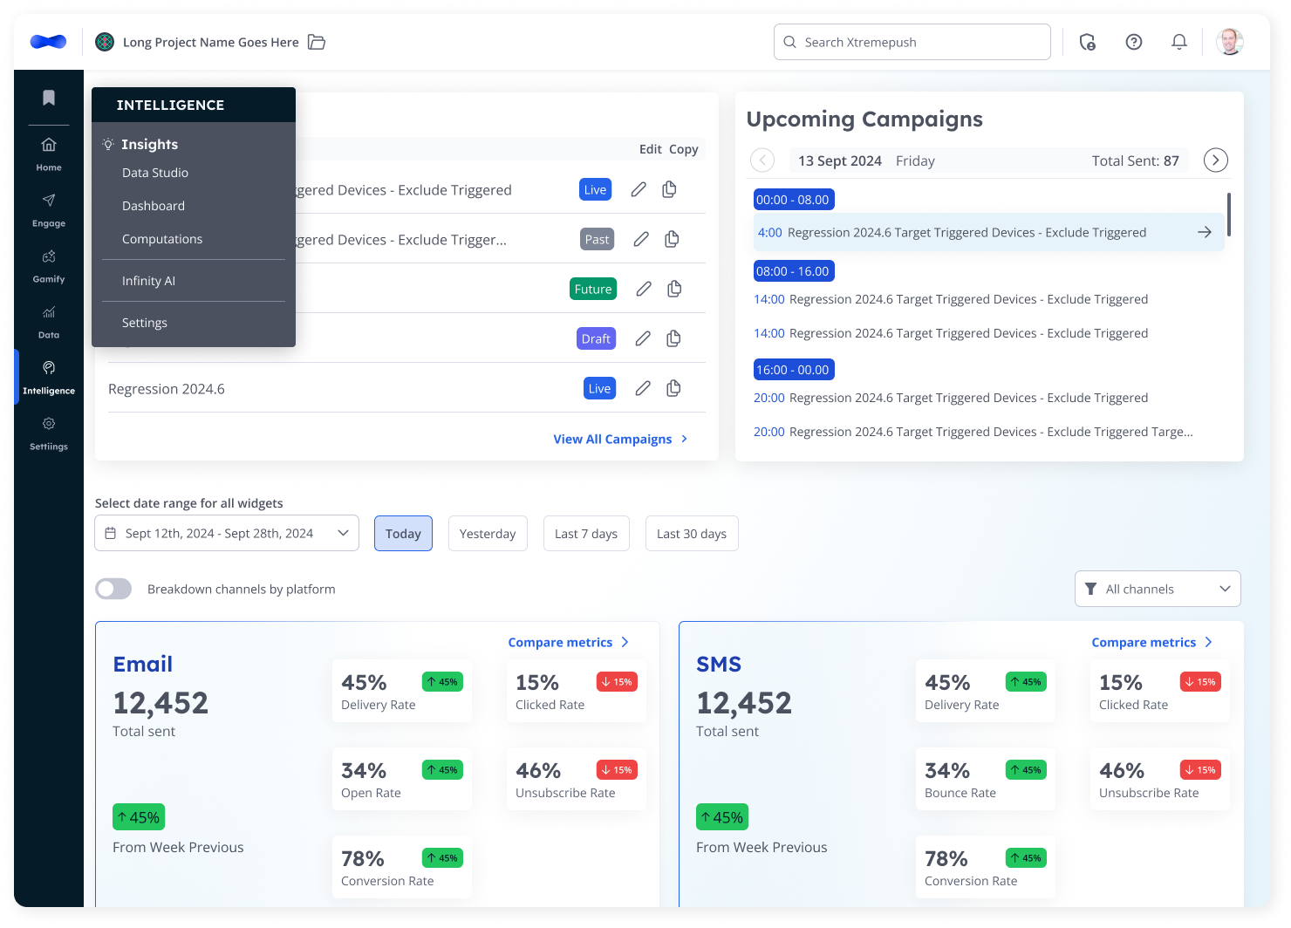Go to next day in Upcoming Campaigns

click(x=1216, y=160)
